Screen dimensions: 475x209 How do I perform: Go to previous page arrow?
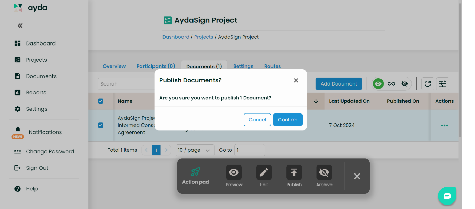tap(147, 150)
